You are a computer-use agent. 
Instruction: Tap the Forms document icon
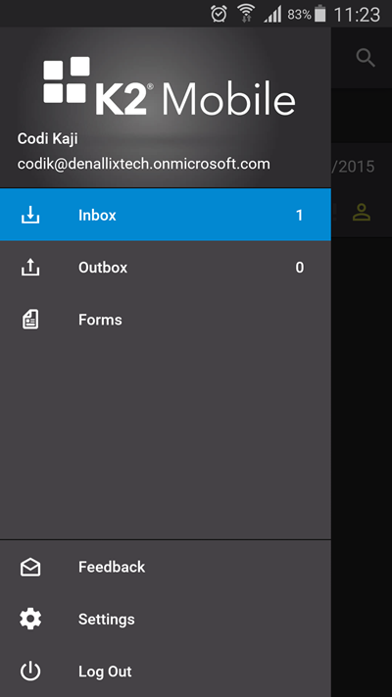click(x=30, y=320)
